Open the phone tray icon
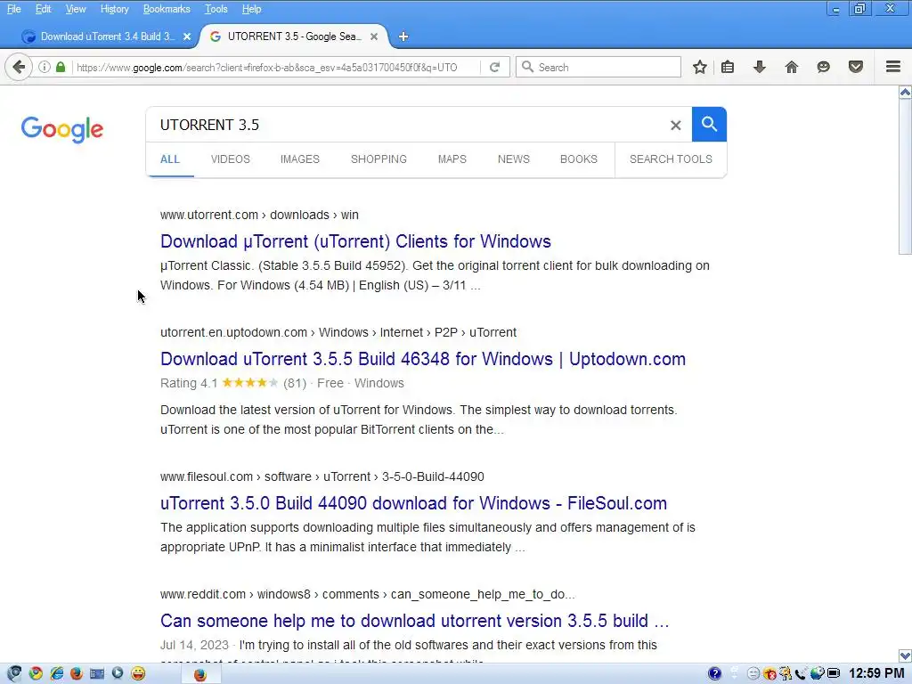Image resolution: width=912 pixels, height=684 pixels. [801, 674]
